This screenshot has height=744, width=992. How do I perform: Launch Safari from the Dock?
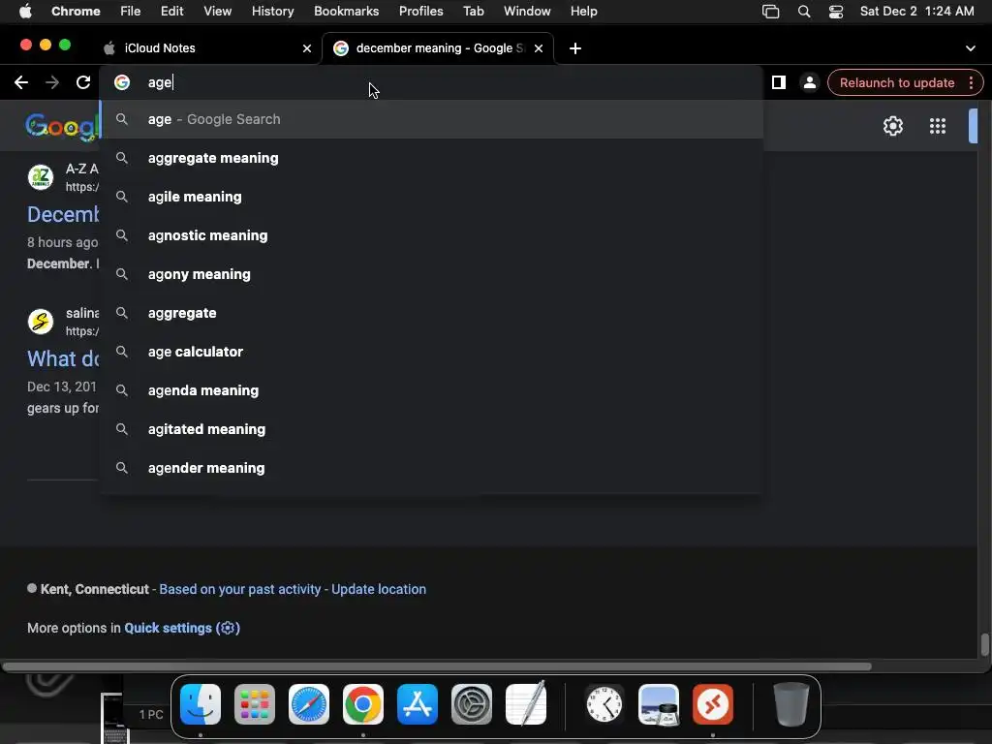(309, 704)
